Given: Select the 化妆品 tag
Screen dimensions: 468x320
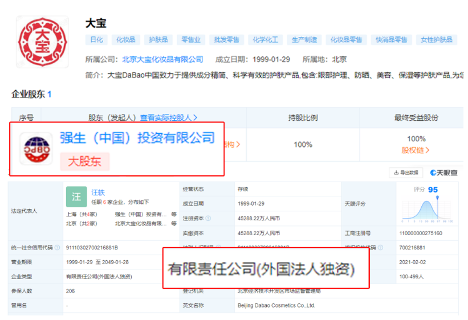Looking at the screenshot, I should [125, 40].
